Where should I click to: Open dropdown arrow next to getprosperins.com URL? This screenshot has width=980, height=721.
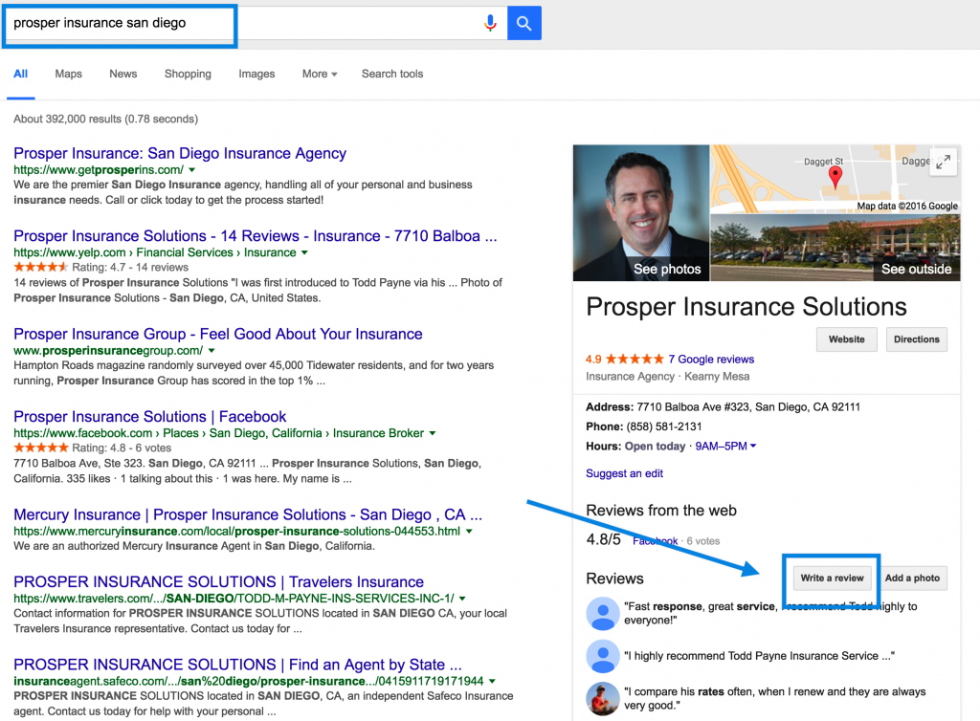click(x=191, y=170)
